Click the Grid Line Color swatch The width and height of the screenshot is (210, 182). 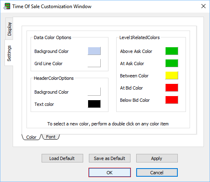[x=94, y=63]
